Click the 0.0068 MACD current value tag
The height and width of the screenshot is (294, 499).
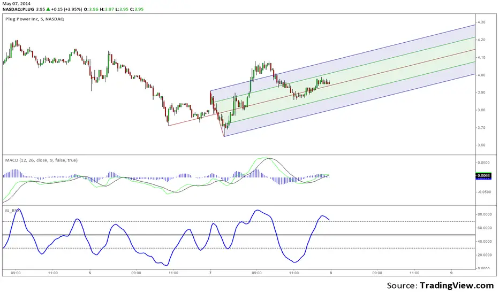coord(483,175)
